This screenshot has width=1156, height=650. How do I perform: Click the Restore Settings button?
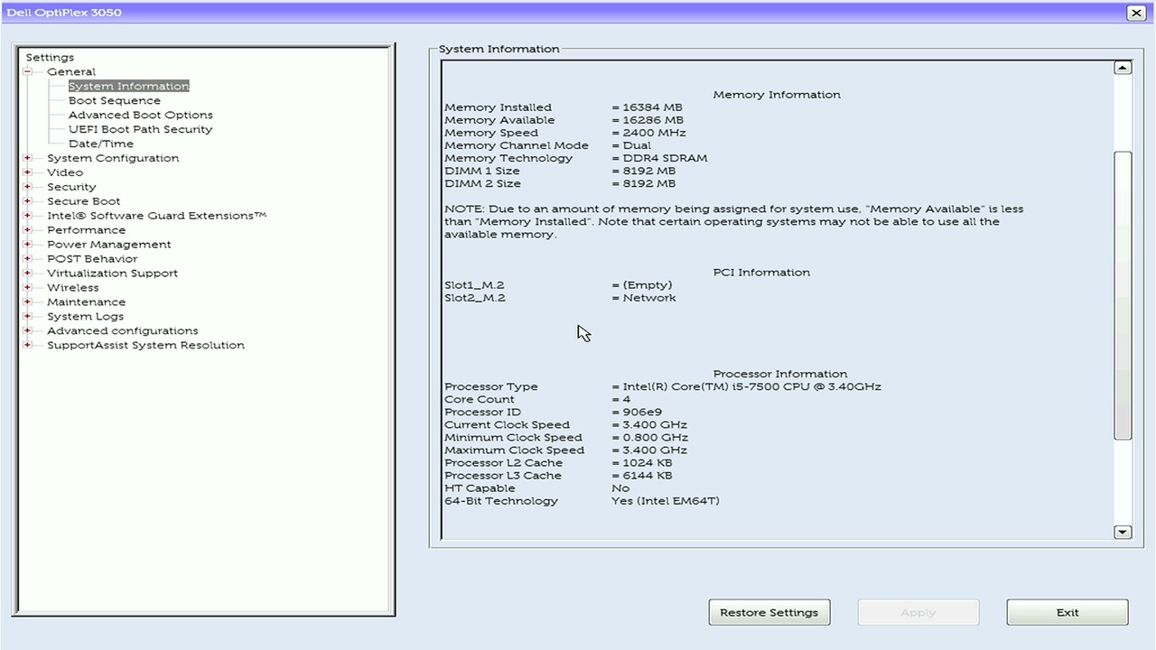(x=769, y=612)
